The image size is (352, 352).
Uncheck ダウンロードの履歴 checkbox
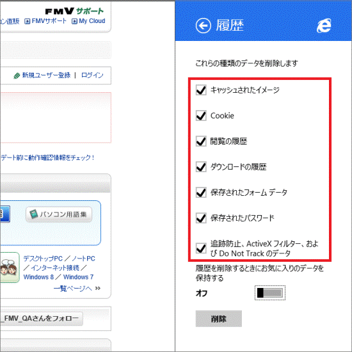coord(201,167)
